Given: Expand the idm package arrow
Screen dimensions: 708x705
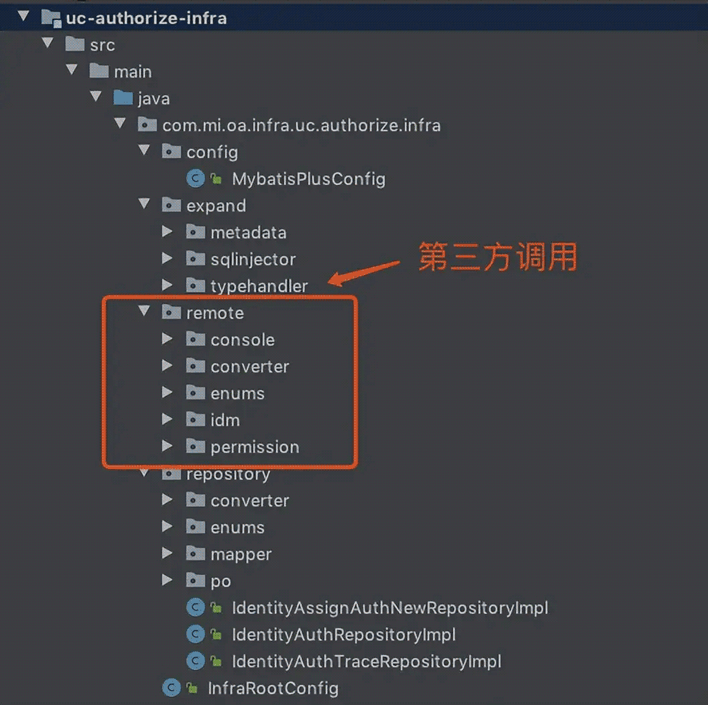Looking at the screenshot, I should coord(167,419).
